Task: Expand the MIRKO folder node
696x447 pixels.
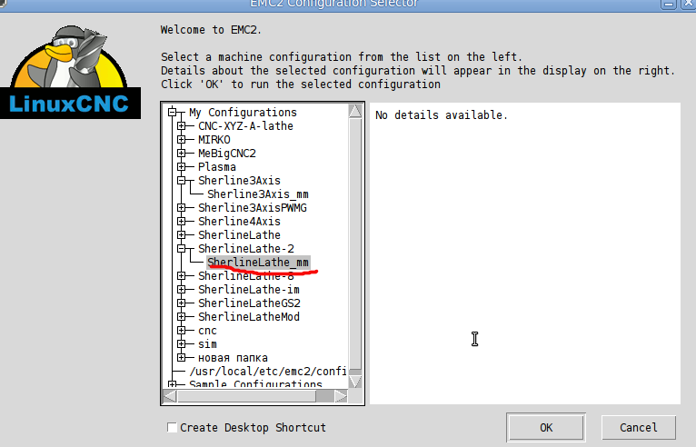Action: pyautogui.click(x=181, y=139)
